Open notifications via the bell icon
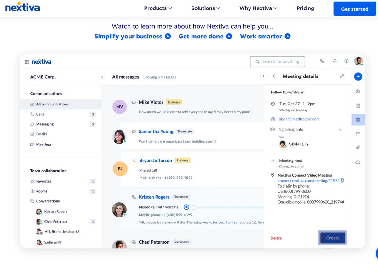Viewport: 378px width, 265px height. [335, 61]
